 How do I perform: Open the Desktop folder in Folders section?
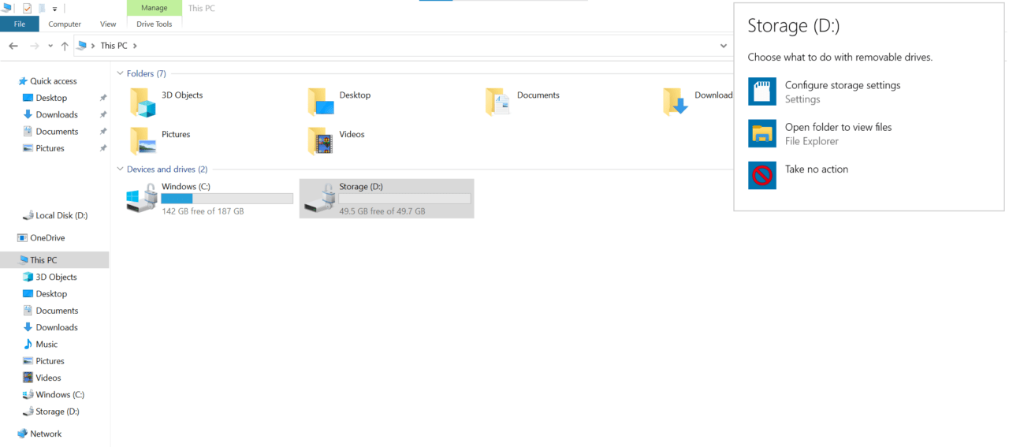point(321,102)
